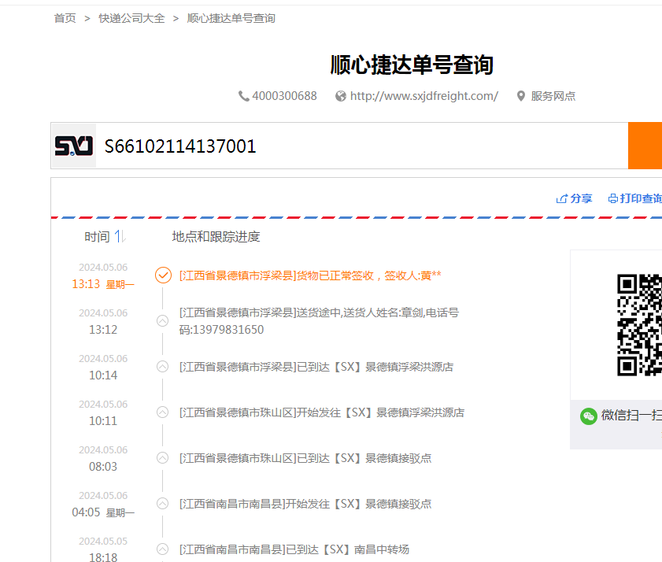Click status icon for 18:18 entry
662x562 pixels.
(162, 549)
